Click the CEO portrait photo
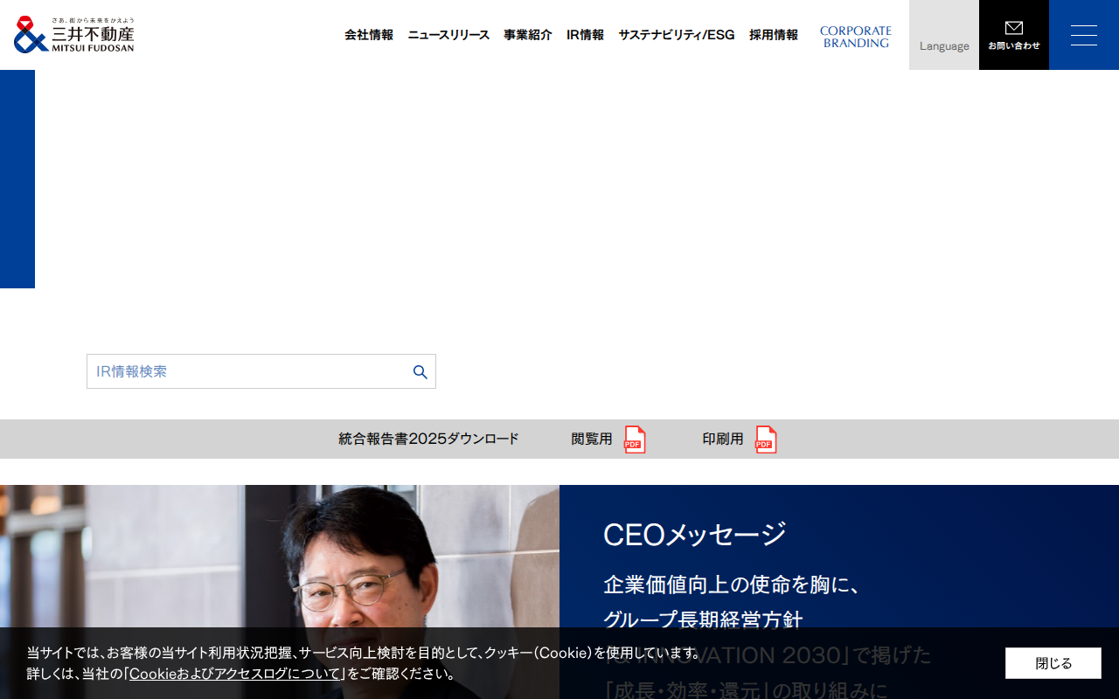The height and width of the screenshot is (699, 1119). [x=280, y=592]
